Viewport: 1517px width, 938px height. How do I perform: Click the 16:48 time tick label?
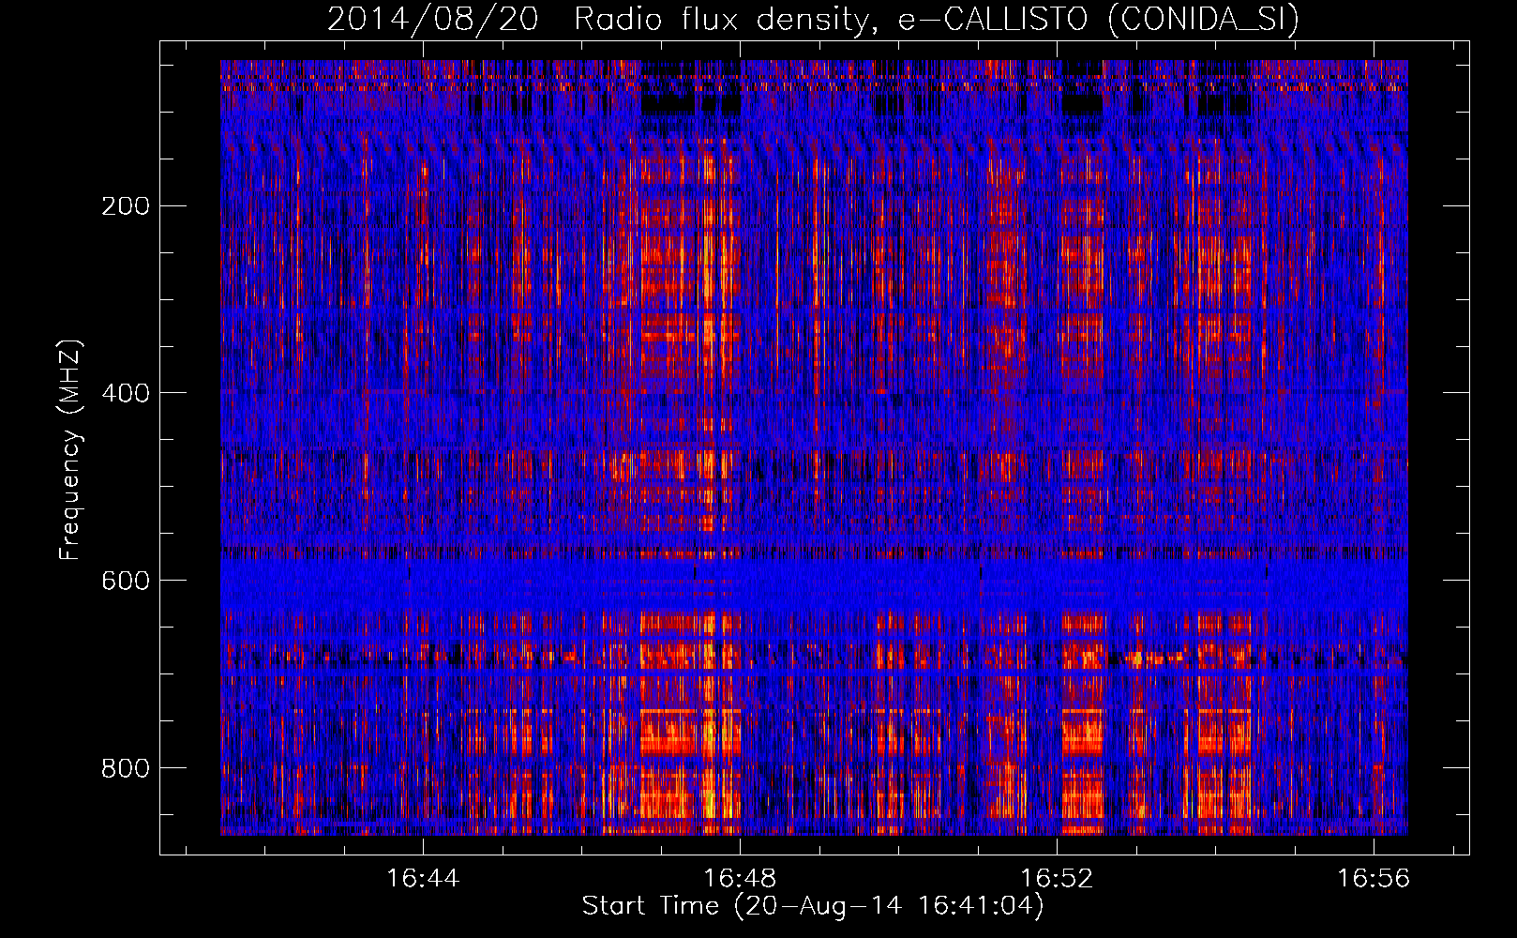740,879
